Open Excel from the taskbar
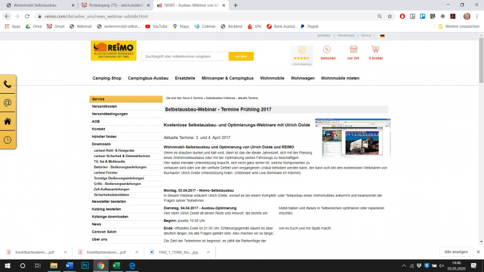The image size is (484, 272). 116,265
